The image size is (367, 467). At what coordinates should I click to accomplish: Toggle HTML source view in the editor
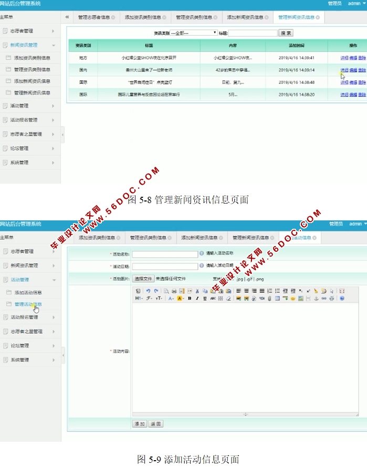(x=138, y=291)
